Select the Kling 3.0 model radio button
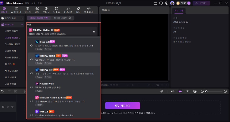This screenshot has height=122, width=230. [x=31, y=45]
